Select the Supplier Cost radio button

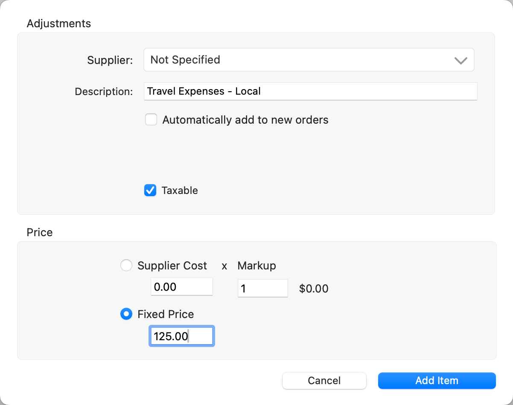pos(126,266)
